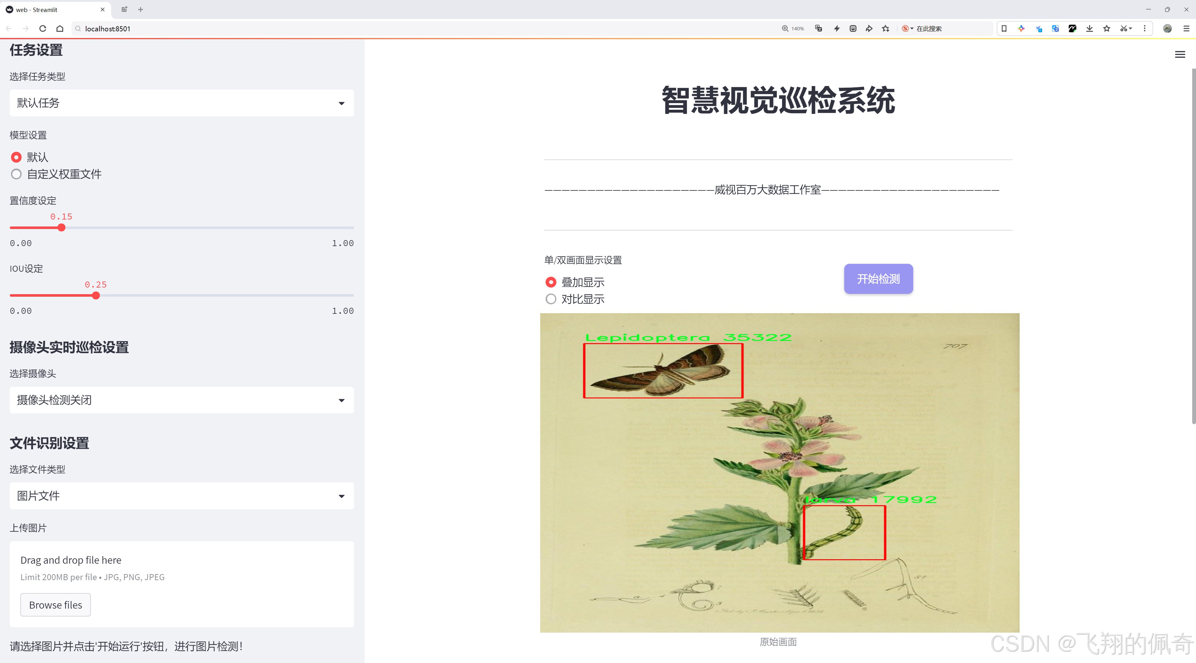Click the 单/双画面显示设置 label
The width and height of the screenshot is (1196, 663).
click(x=583, y=260)
